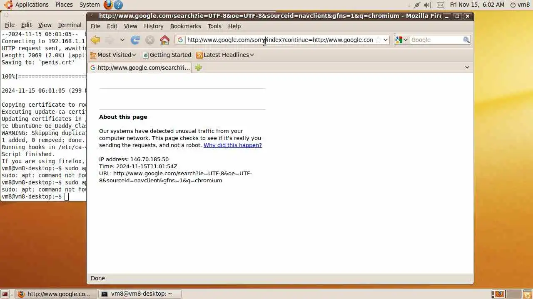Expand the Latest Headlines dropdown arrow
This screenshot has height=299, width=533.
coord(252,55)
